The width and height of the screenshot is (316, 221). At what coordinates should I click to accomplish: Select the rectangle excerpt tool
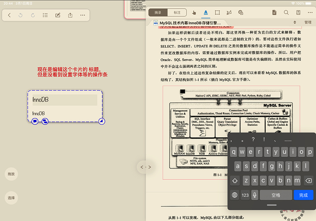tap(218, 12)
